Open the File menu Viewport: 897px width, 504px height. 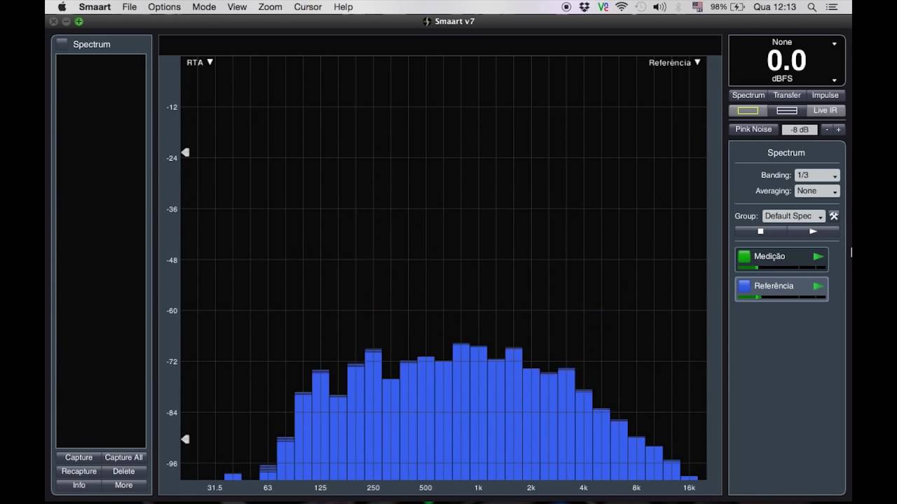click(x=130, y=7)
